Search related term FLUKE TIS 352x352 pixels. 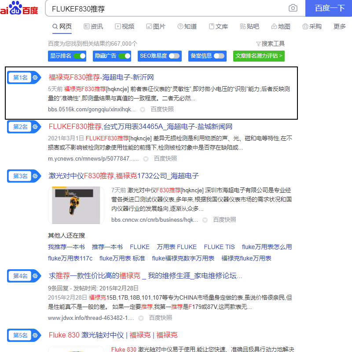pyautogui.click(x=219, y=247)
